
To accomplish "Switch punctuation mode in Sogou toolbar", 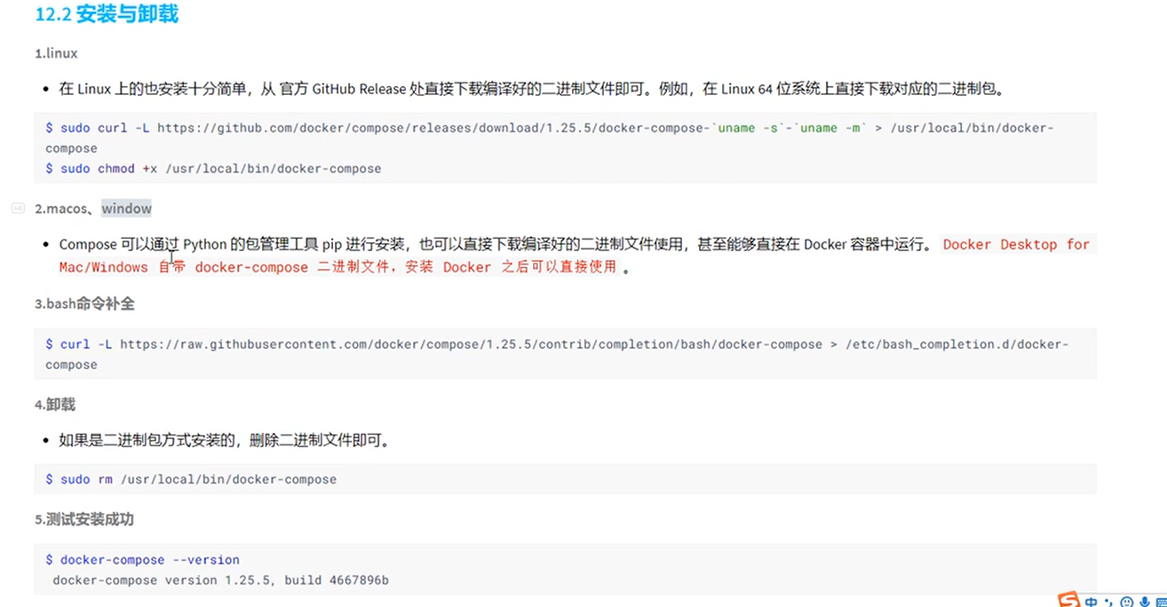I will pyautogui.click(x=1108, y=602).
